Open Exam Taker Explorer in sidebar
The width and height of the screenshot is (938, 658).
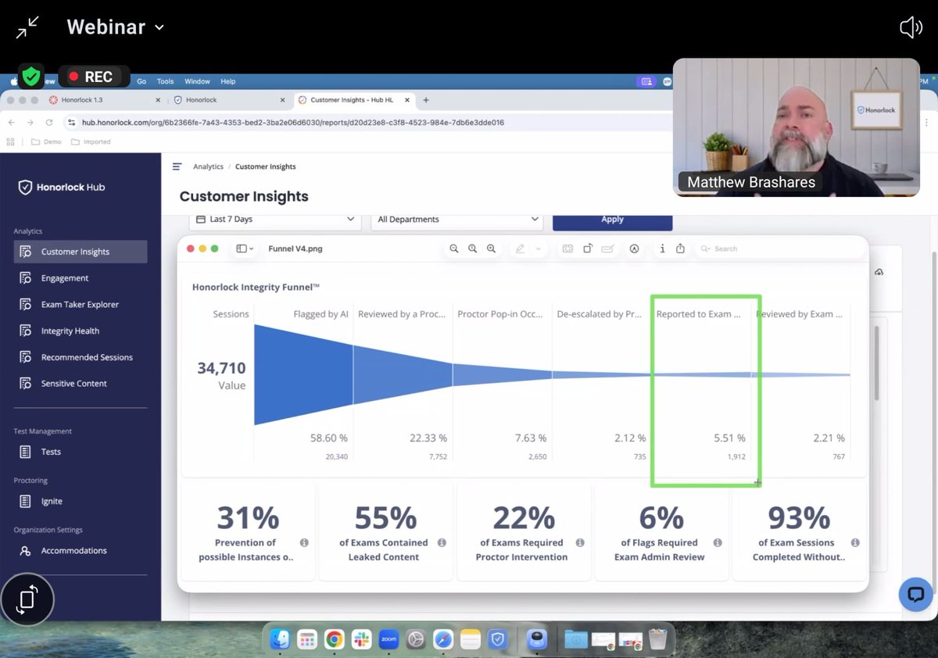click(x=81, y=305)
